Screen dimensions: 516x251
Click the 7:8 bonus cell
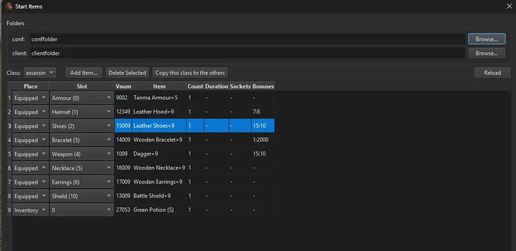(x=263, y=112)
